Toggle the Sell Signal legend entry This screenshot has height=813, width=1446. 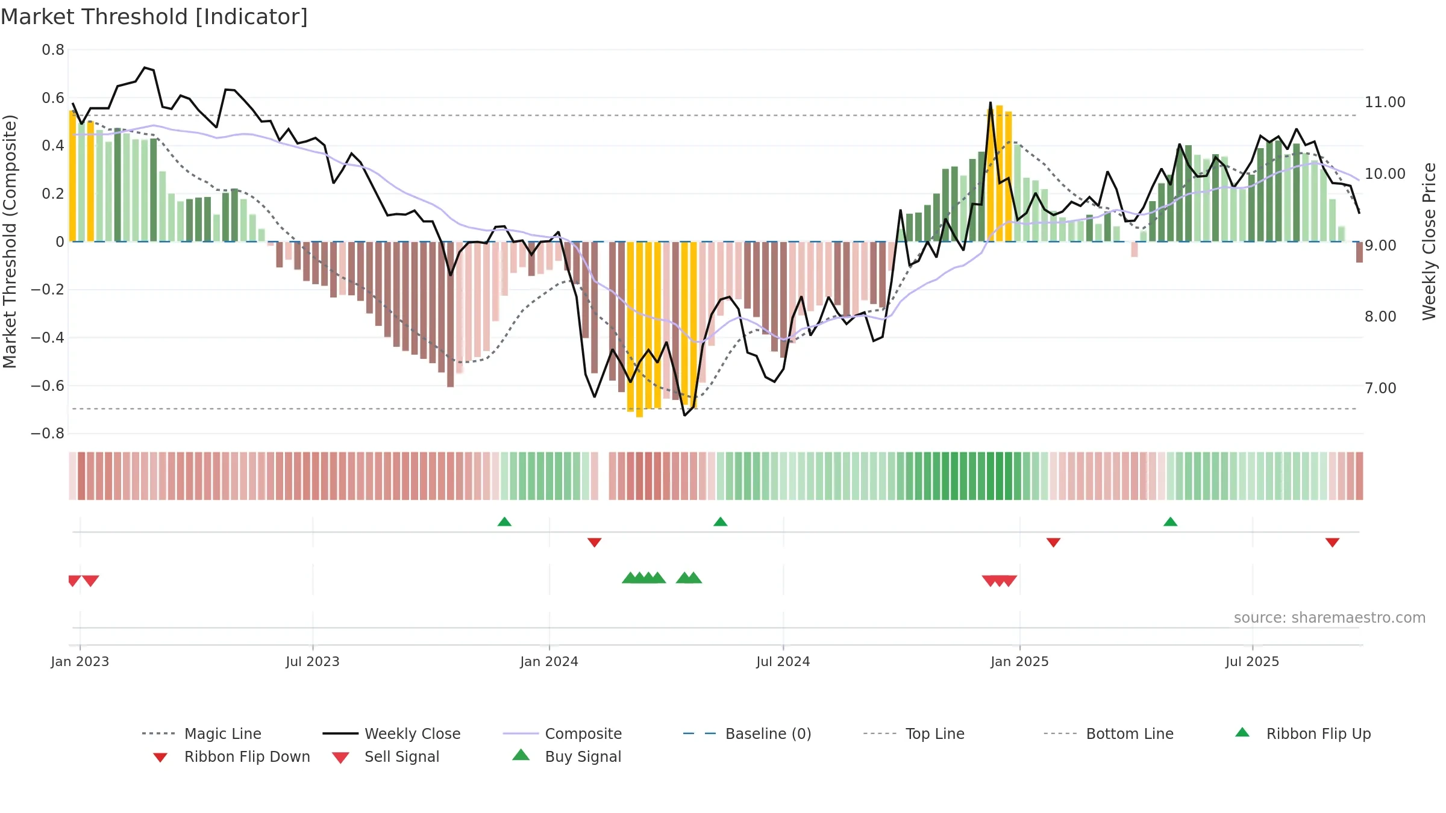point(386,756)
